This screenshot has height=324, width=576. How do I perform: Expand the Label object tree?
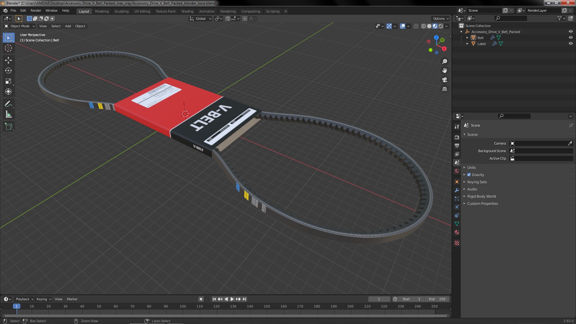click(x=467, y=43)
